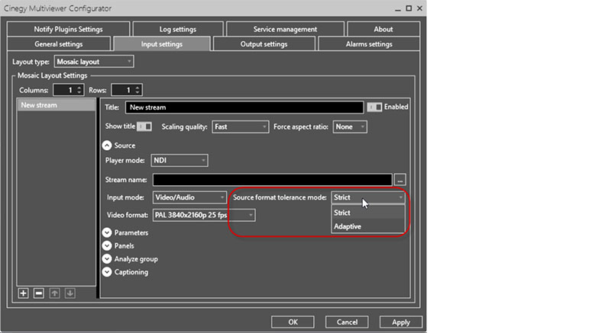This screenshot has height=333, width=611.
Task: Minimize the Configurator window
Action: [x=398, y=9]
